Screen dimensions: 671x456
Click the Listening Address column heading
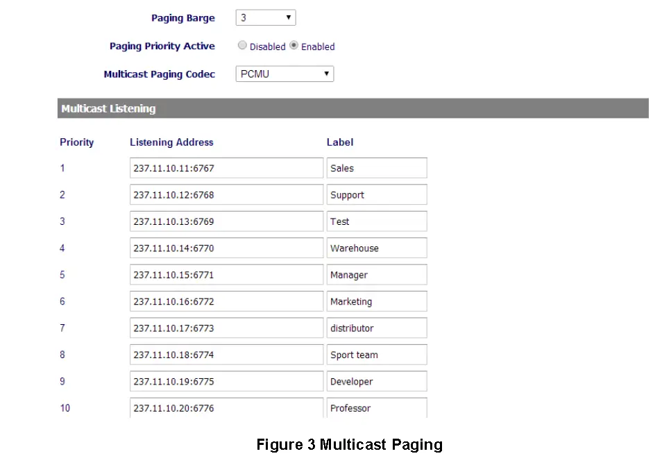(x=171, y=142)
